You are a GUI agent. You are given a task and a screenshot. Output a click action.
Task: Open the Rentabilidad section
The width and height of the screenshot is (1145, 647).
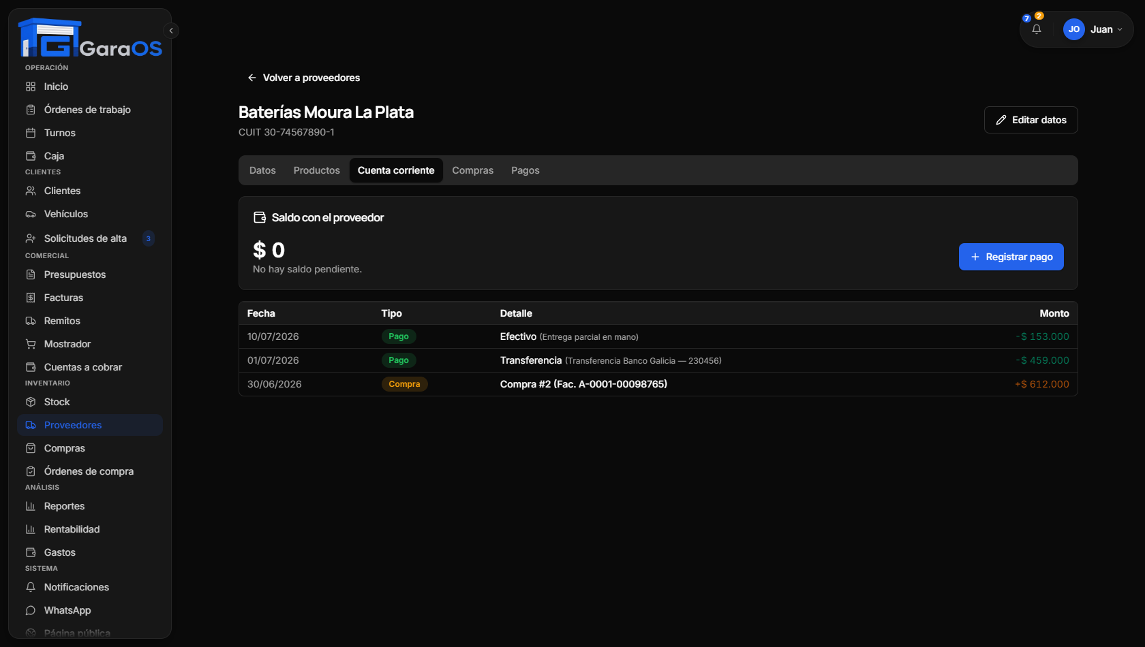(90, 529)
